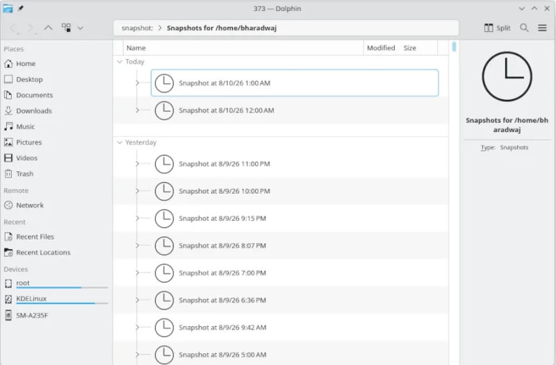
Task: Go forward with the forward arrow
Action: point(31,28)
